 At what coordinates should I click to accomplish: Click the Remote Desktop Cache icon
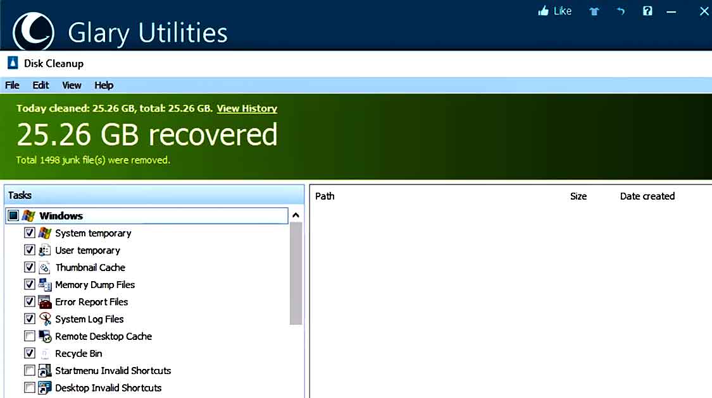click(x=44, y=336)
